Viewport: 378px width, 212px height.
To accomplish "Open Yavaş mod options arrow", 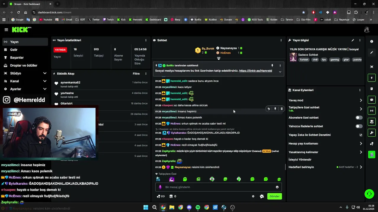I will 361,100.
